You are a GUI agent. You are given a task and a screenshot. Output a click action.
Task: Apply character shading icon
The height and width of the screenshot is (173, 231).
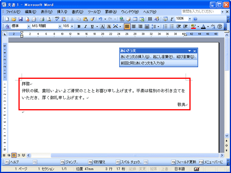109,27
